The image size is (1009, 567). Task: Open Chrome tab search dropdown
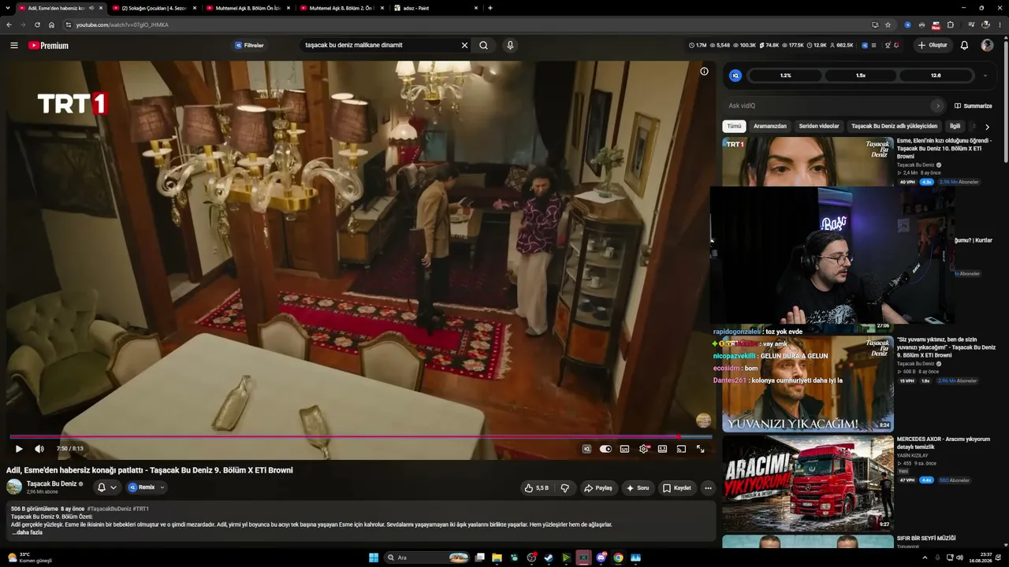click(x=7, y=8)
